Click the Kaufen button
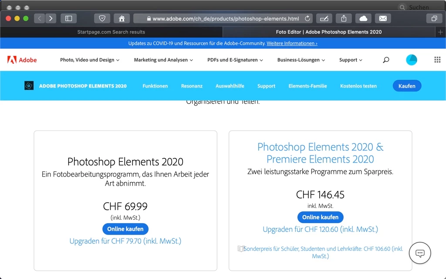446x279 pixels. [x=407, y=86]
